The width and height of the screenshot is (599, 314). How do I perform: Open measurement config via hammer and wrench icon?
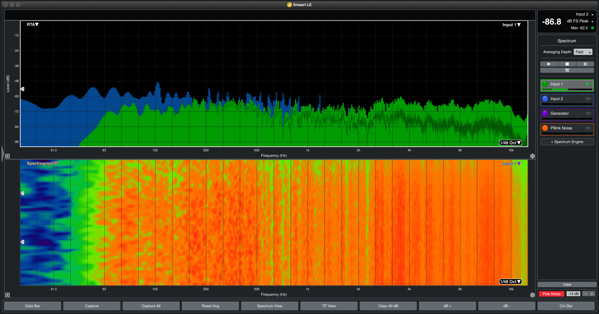(567, 70)
